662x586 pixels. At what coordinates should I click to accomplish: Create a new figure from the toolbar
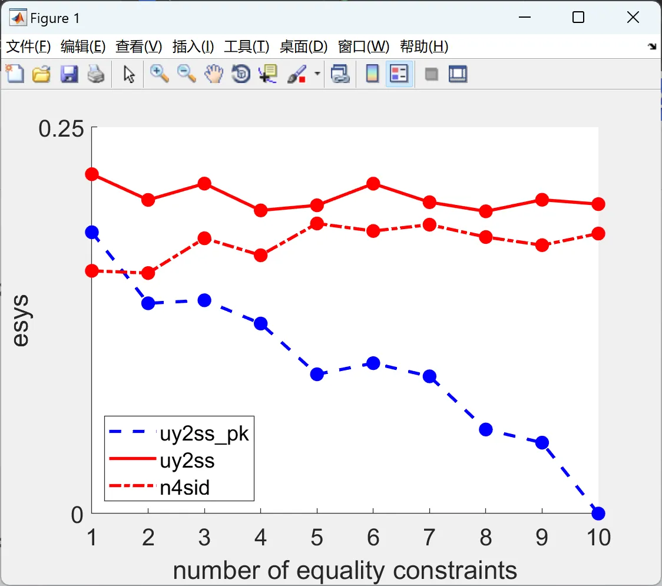click(15, 74)
